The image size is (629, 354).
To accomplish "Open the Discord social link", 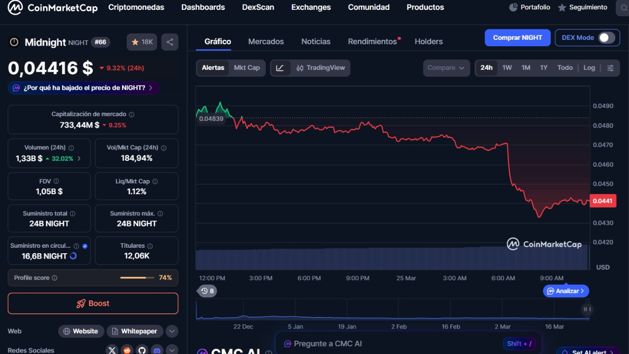I will tap(157, 350).
